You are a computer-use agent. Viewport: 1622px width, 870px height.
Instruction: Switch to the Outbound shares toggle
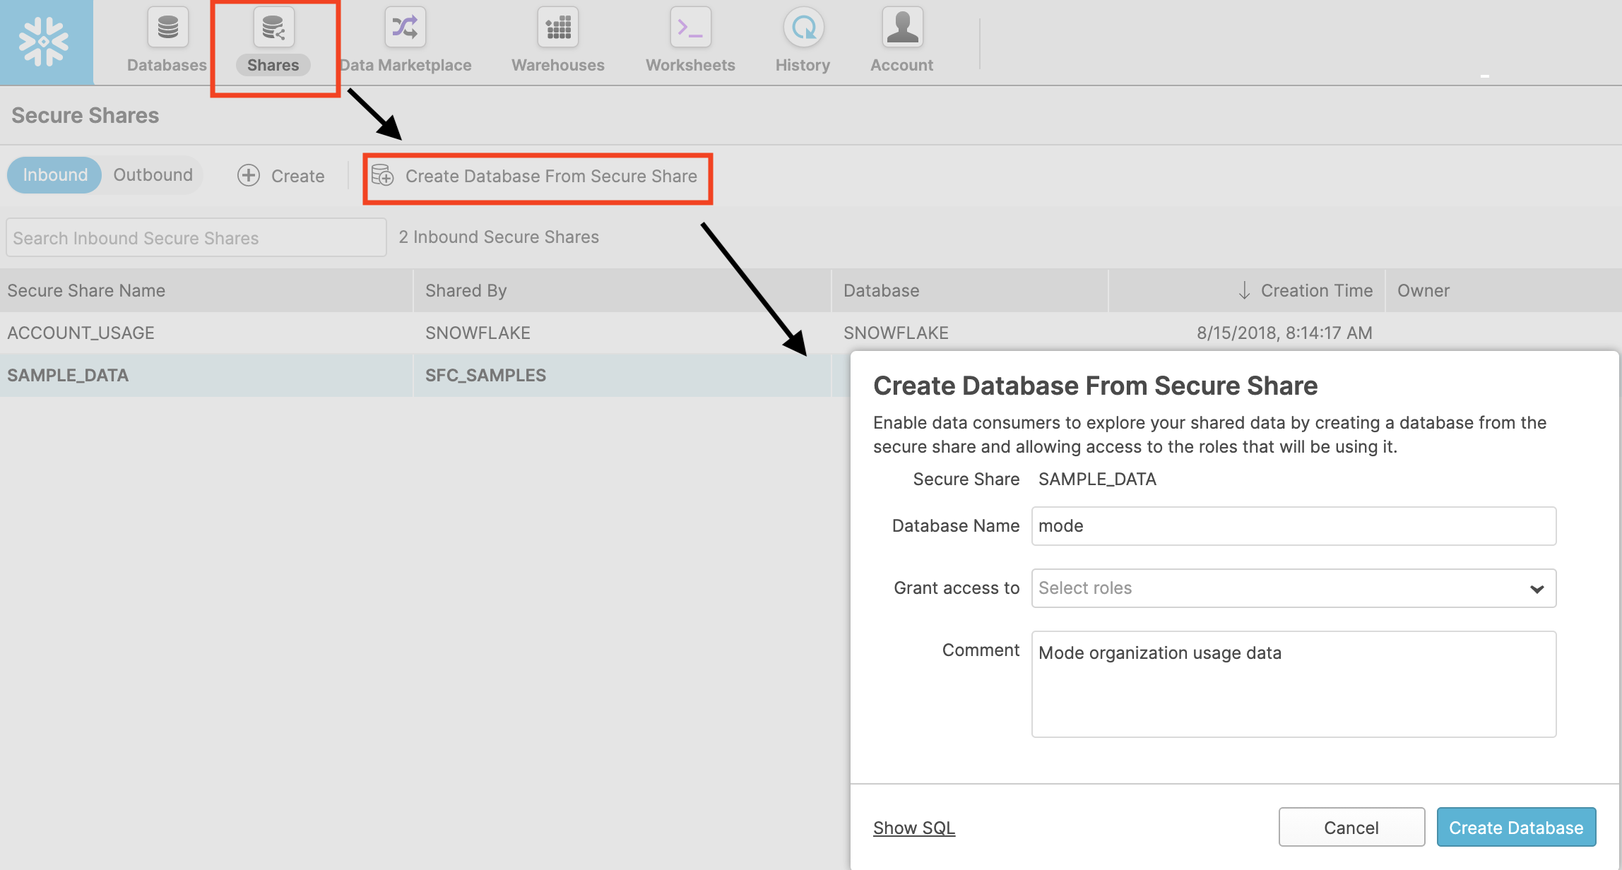click(x=153, y=175)
